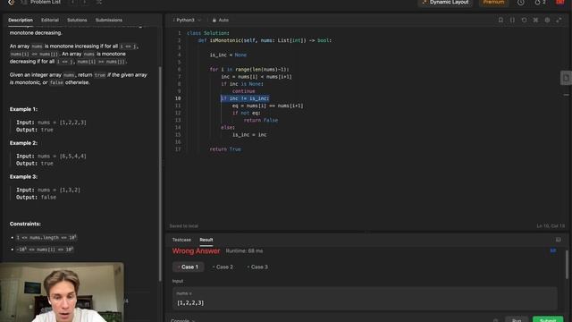Click the Premium button
Image resolution: width=572 pixels, height=322 pixels.
[x=493, y=2]
